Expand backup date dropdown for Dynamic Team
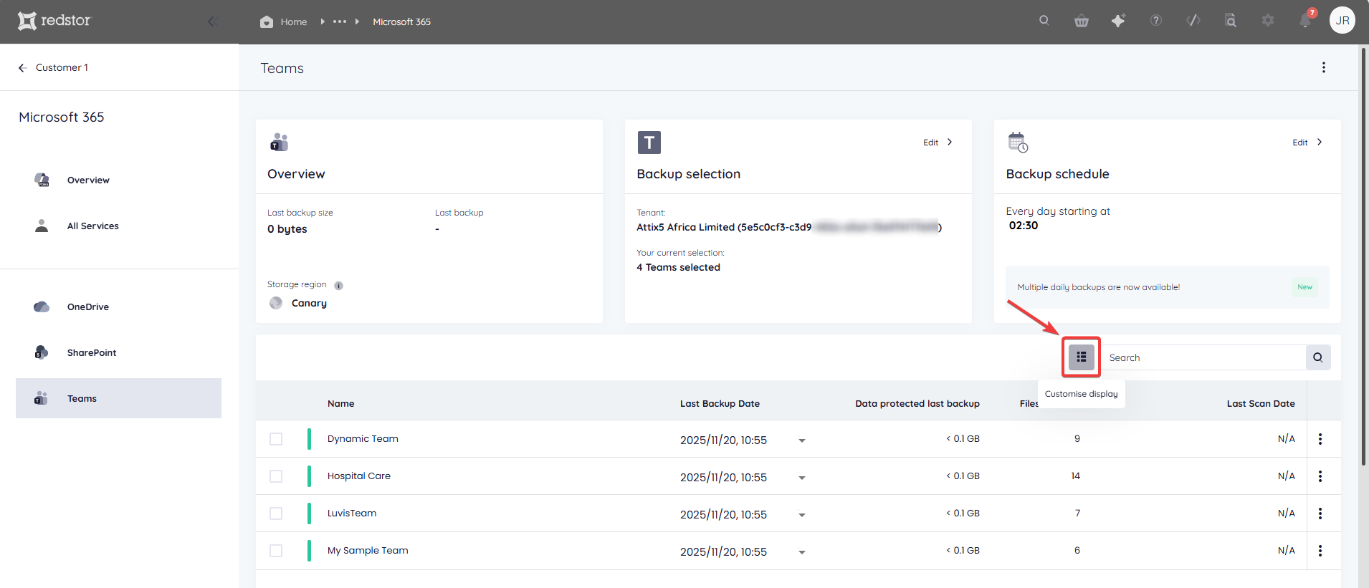The image size is (1369, 588). pyautogui.click(x=802, y=440)
